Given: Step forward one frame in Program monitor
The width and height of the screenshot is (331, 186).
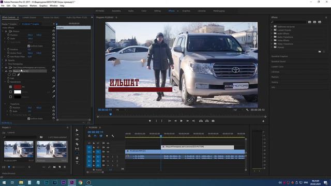Looking at the screenshot, I should tap(187, 121).
